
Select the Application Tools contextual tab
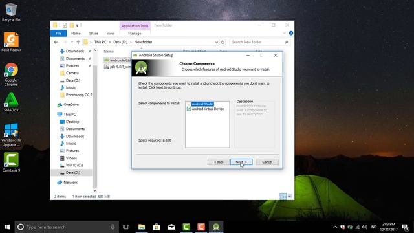135,26
